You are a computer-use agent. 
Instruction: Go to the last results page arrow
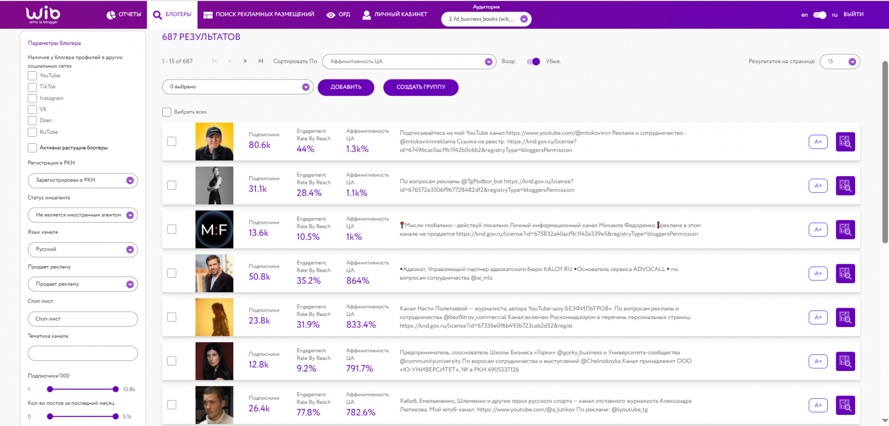click(260, 61)
